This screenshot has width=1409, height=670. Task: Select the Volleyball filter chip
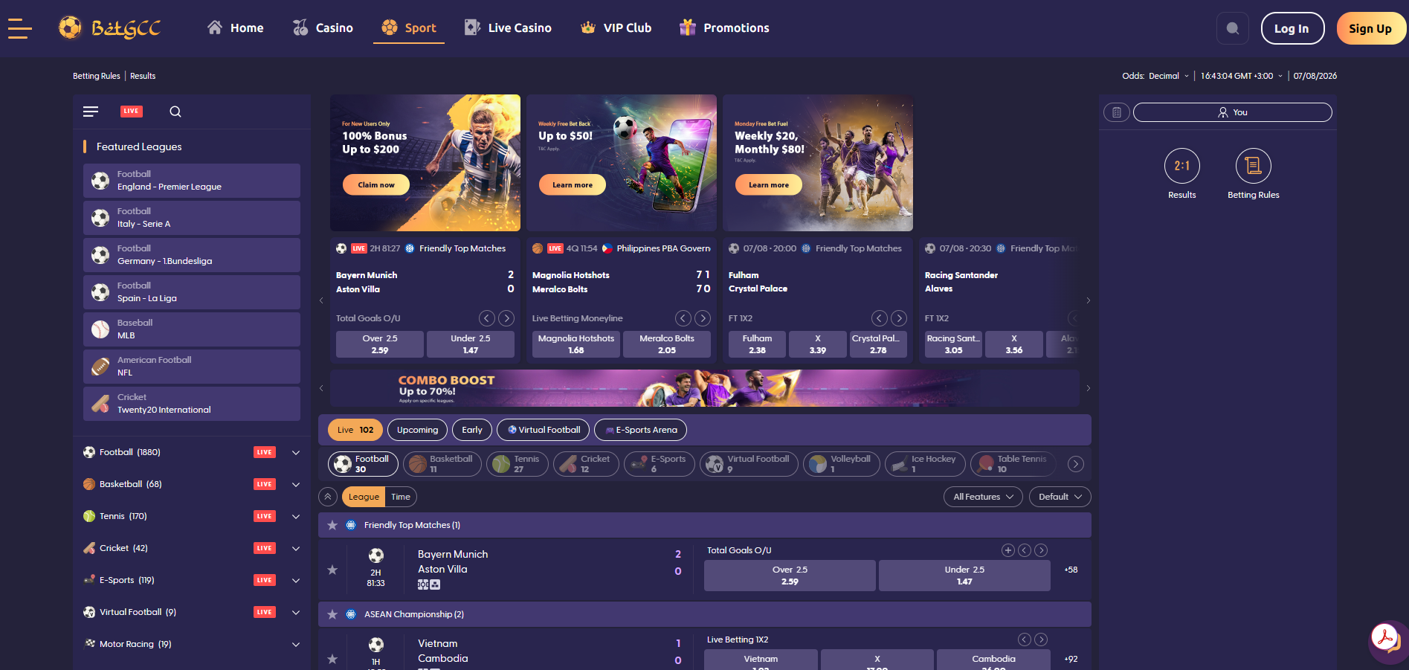pyautogui.click(x=842, y=464)
